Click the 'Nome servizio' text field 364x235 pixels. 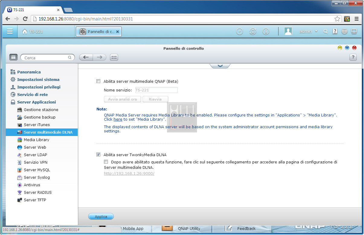point(156,90)
